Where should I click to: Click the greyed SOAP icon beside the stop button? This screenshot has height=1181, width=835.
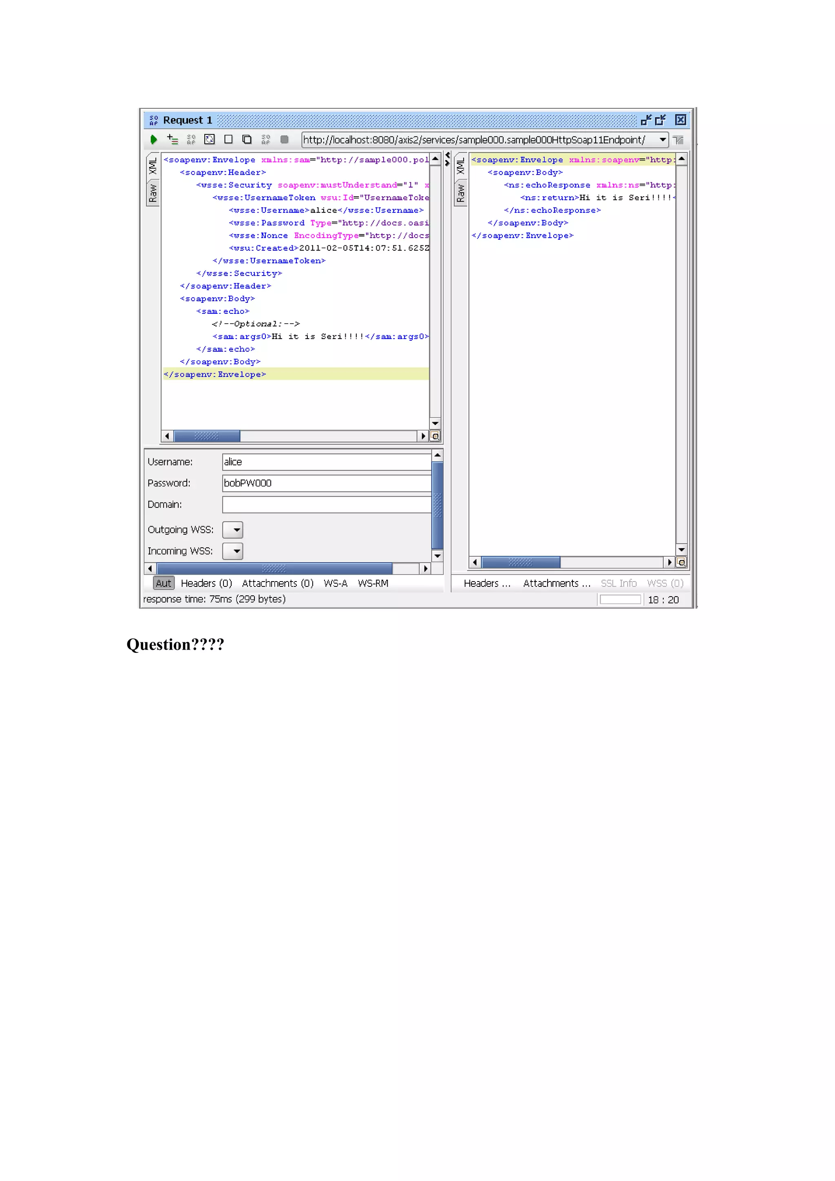(x=265, y=139)
